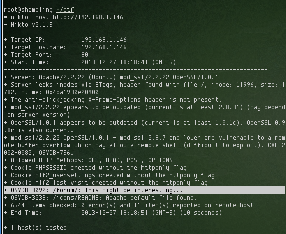Image resolution: width=286 pixels, height=234 pixels.
Task: Click the X-Frame-Options header warning line
Action: (113, 100)
